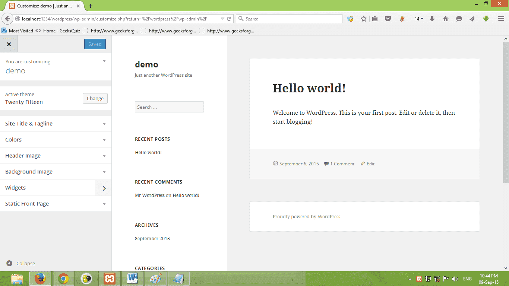Click the calendar icon beside post date
509x286 pixels.
click(275, 163)
